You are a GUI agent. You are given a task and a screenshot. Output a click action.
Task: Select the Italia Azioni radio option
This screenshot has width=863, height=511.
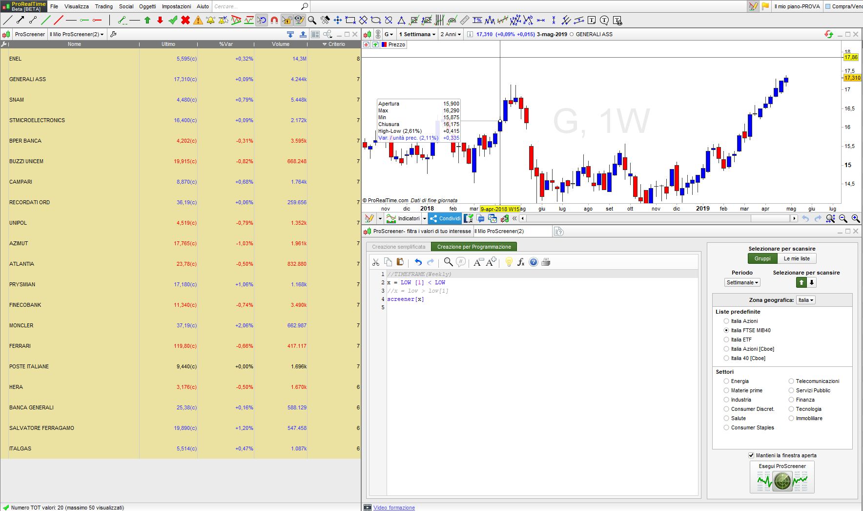(x=726, y=321)
